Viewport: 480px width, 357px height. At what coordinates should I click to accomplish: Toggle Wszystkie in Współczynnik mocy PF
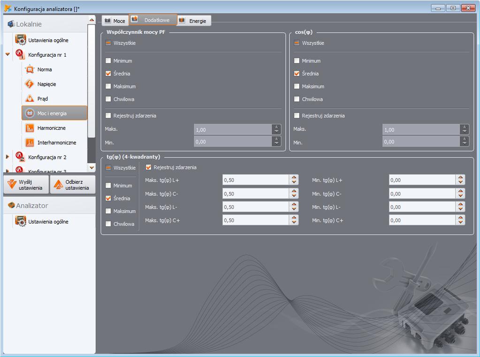click(x=108, y=43)
